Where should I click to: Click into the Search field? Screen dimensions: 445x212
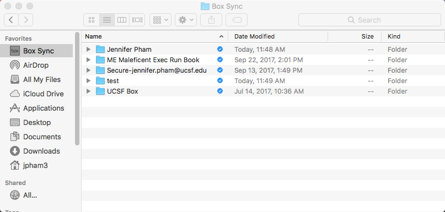370,20
